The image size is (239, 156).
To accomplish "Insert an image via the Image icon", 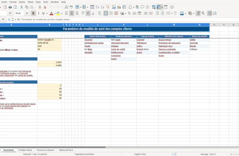I will pyautogui.click(x=114, y=7).
